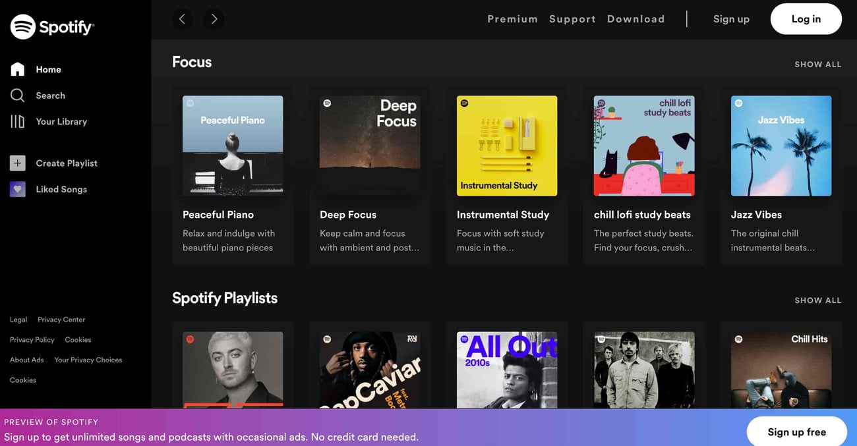Open the Support menu item
Screen dimensions: 857x446
tap(572, 19)
